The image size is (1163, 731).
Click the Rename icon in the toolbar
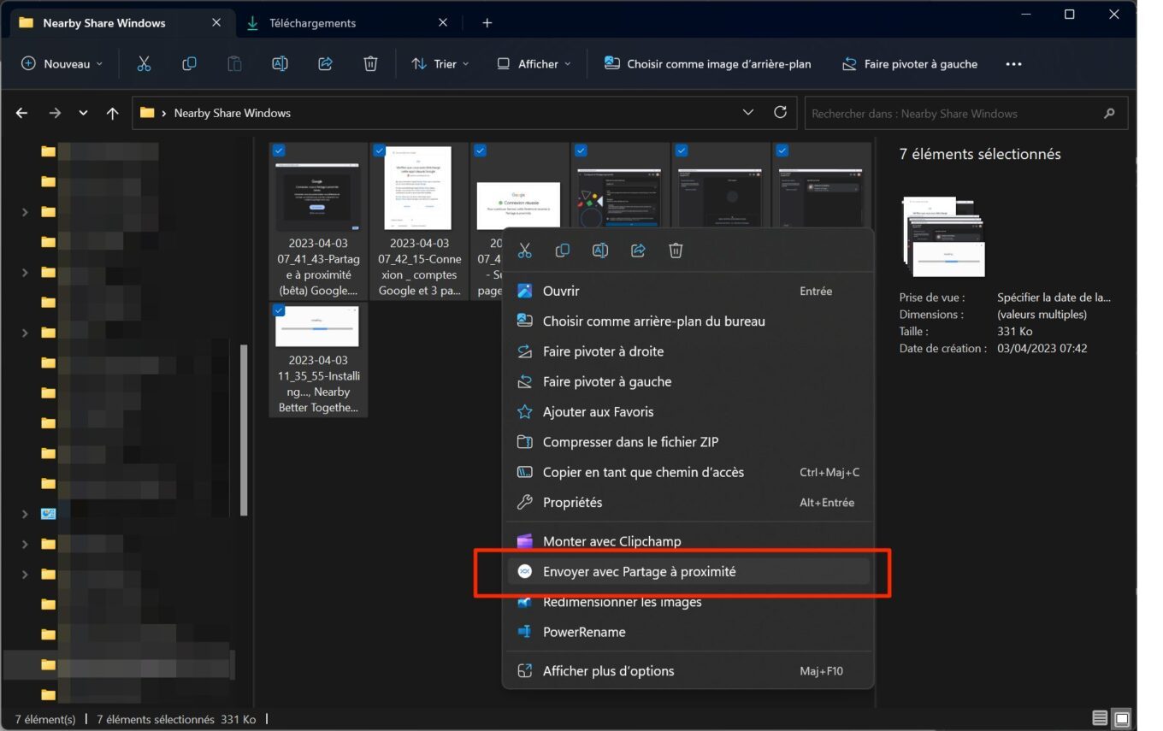(280, 63)
